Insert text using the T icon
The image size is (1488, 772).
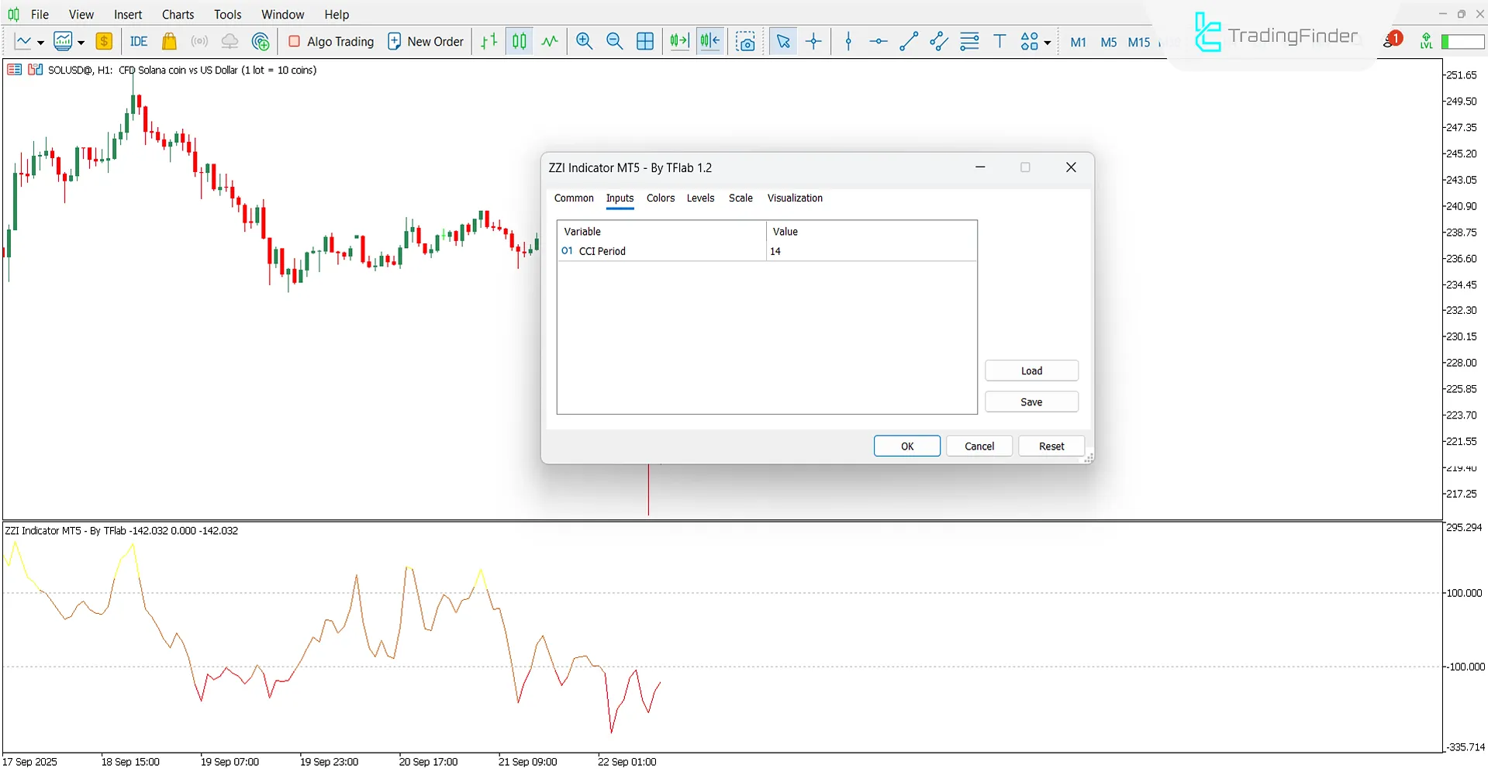[x=999, y=41]
